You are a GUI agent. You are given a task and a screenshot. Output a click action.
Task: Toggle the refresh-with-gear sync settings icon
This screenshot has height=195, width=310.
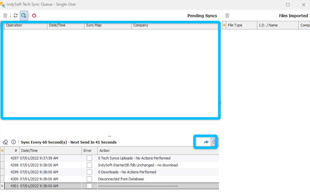click(24, 16)
